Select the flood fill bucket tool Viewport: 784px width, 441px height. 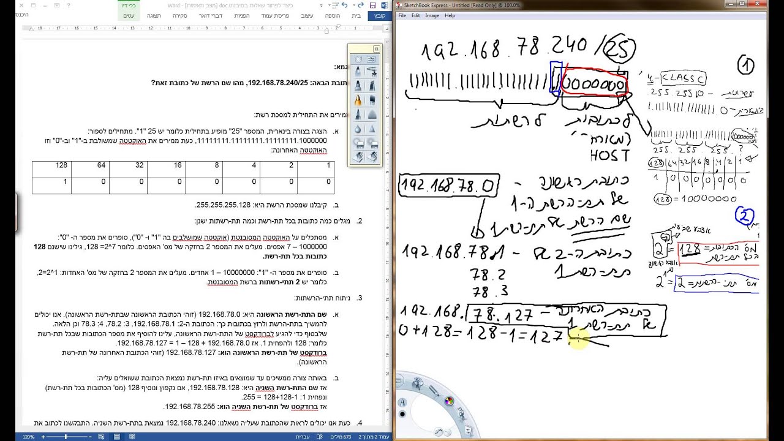click(358, 157)
